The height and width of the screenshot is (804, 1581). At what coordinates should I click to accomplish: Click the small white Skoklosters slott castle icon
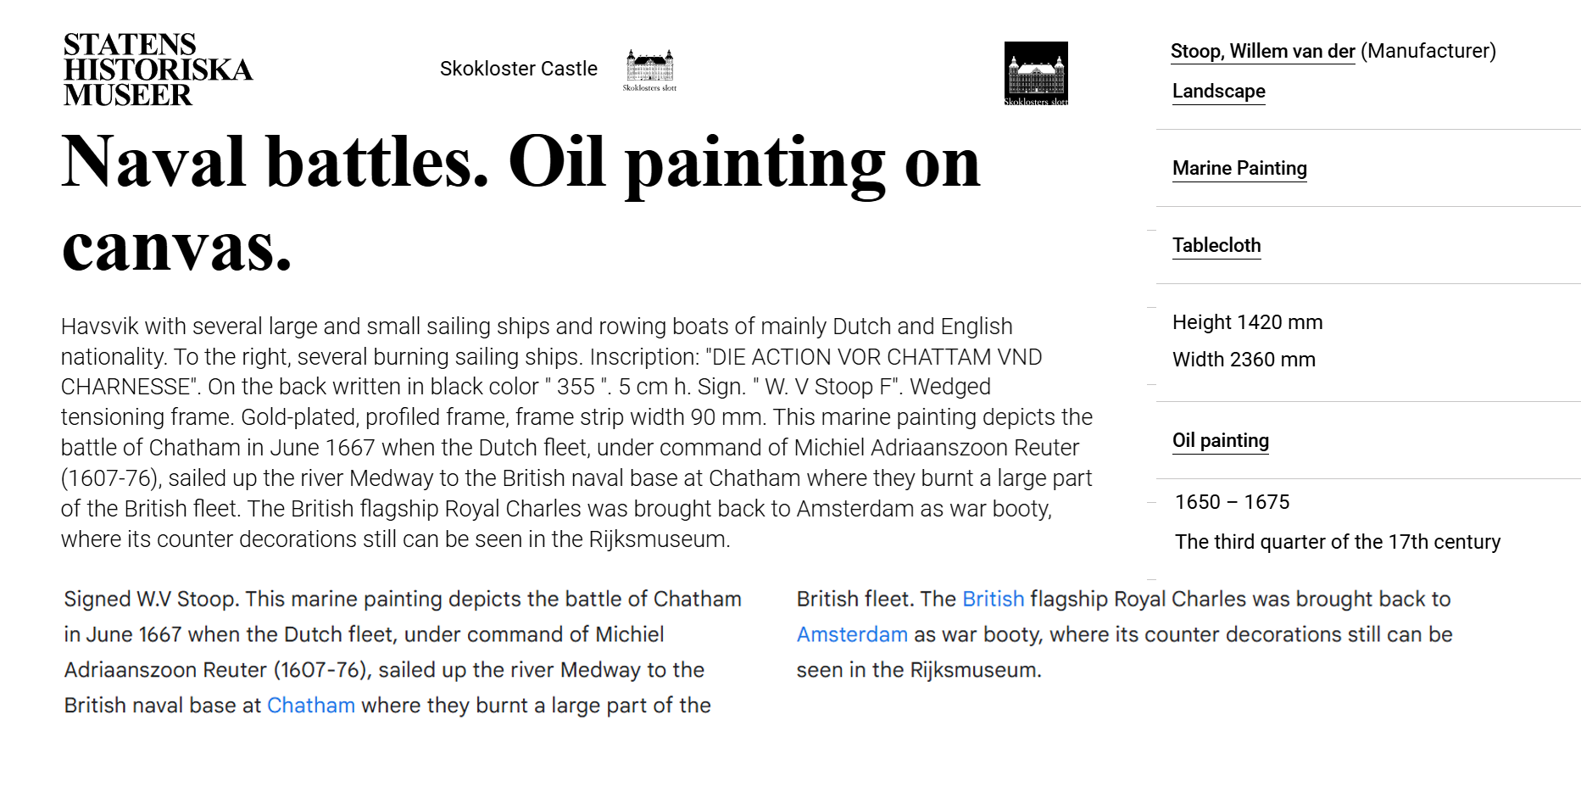click(x=649, y=70)
